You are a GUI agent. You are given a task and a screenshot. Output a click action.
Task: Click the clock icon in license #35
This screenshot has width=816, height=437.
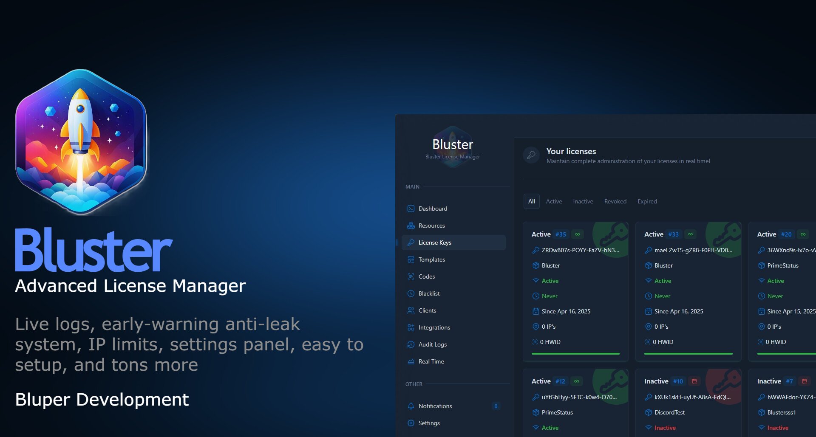[x=535, y=296]
